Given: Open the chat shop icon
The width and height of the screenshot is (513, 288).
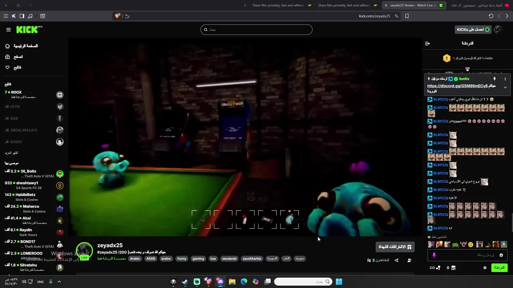Looking at the screenshot, I should click(x=454, y=268).
